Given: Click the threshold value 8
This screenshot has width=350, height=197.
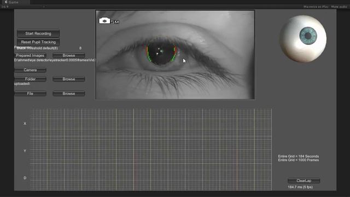Looking at the screenshot, I should tap(80, 48).
